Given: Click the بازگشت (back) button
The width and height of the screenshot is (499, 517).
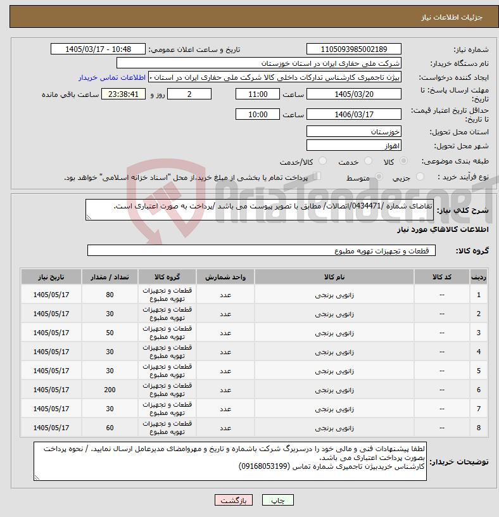Looking at the screenshot, I should [233, 500].
